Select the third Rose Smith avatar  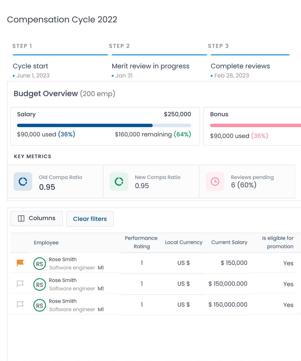click(40, 305)
